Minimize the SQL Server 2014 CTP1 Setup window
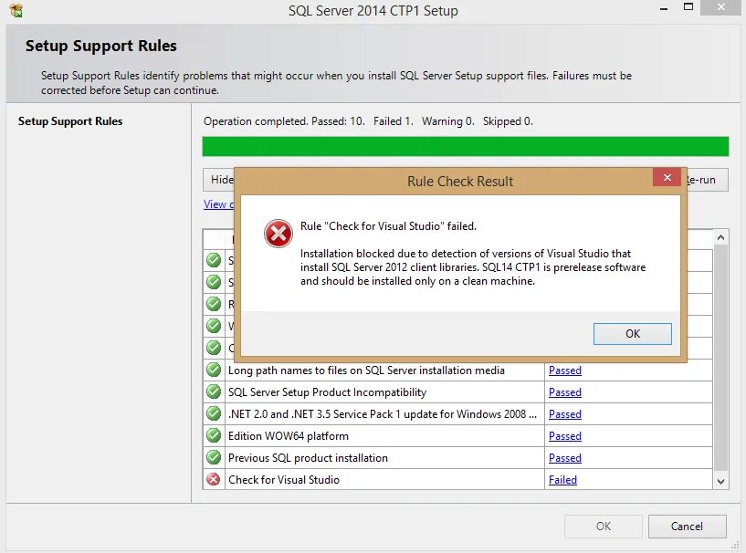This screenshot has width=746, height=553. pyautogui.click(x=664, y=8)
